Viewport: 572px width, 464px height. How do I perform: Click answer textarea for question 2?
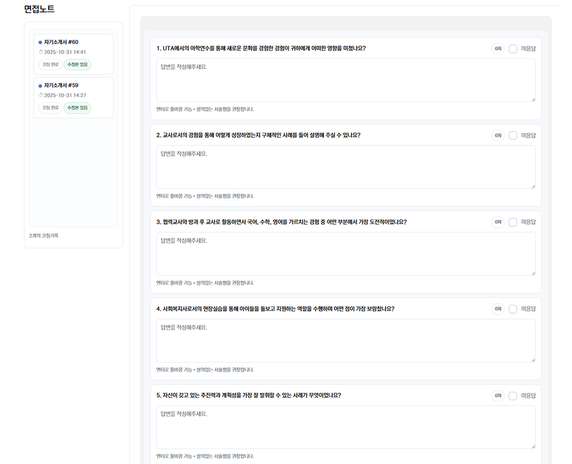click(x=345, y=167)
